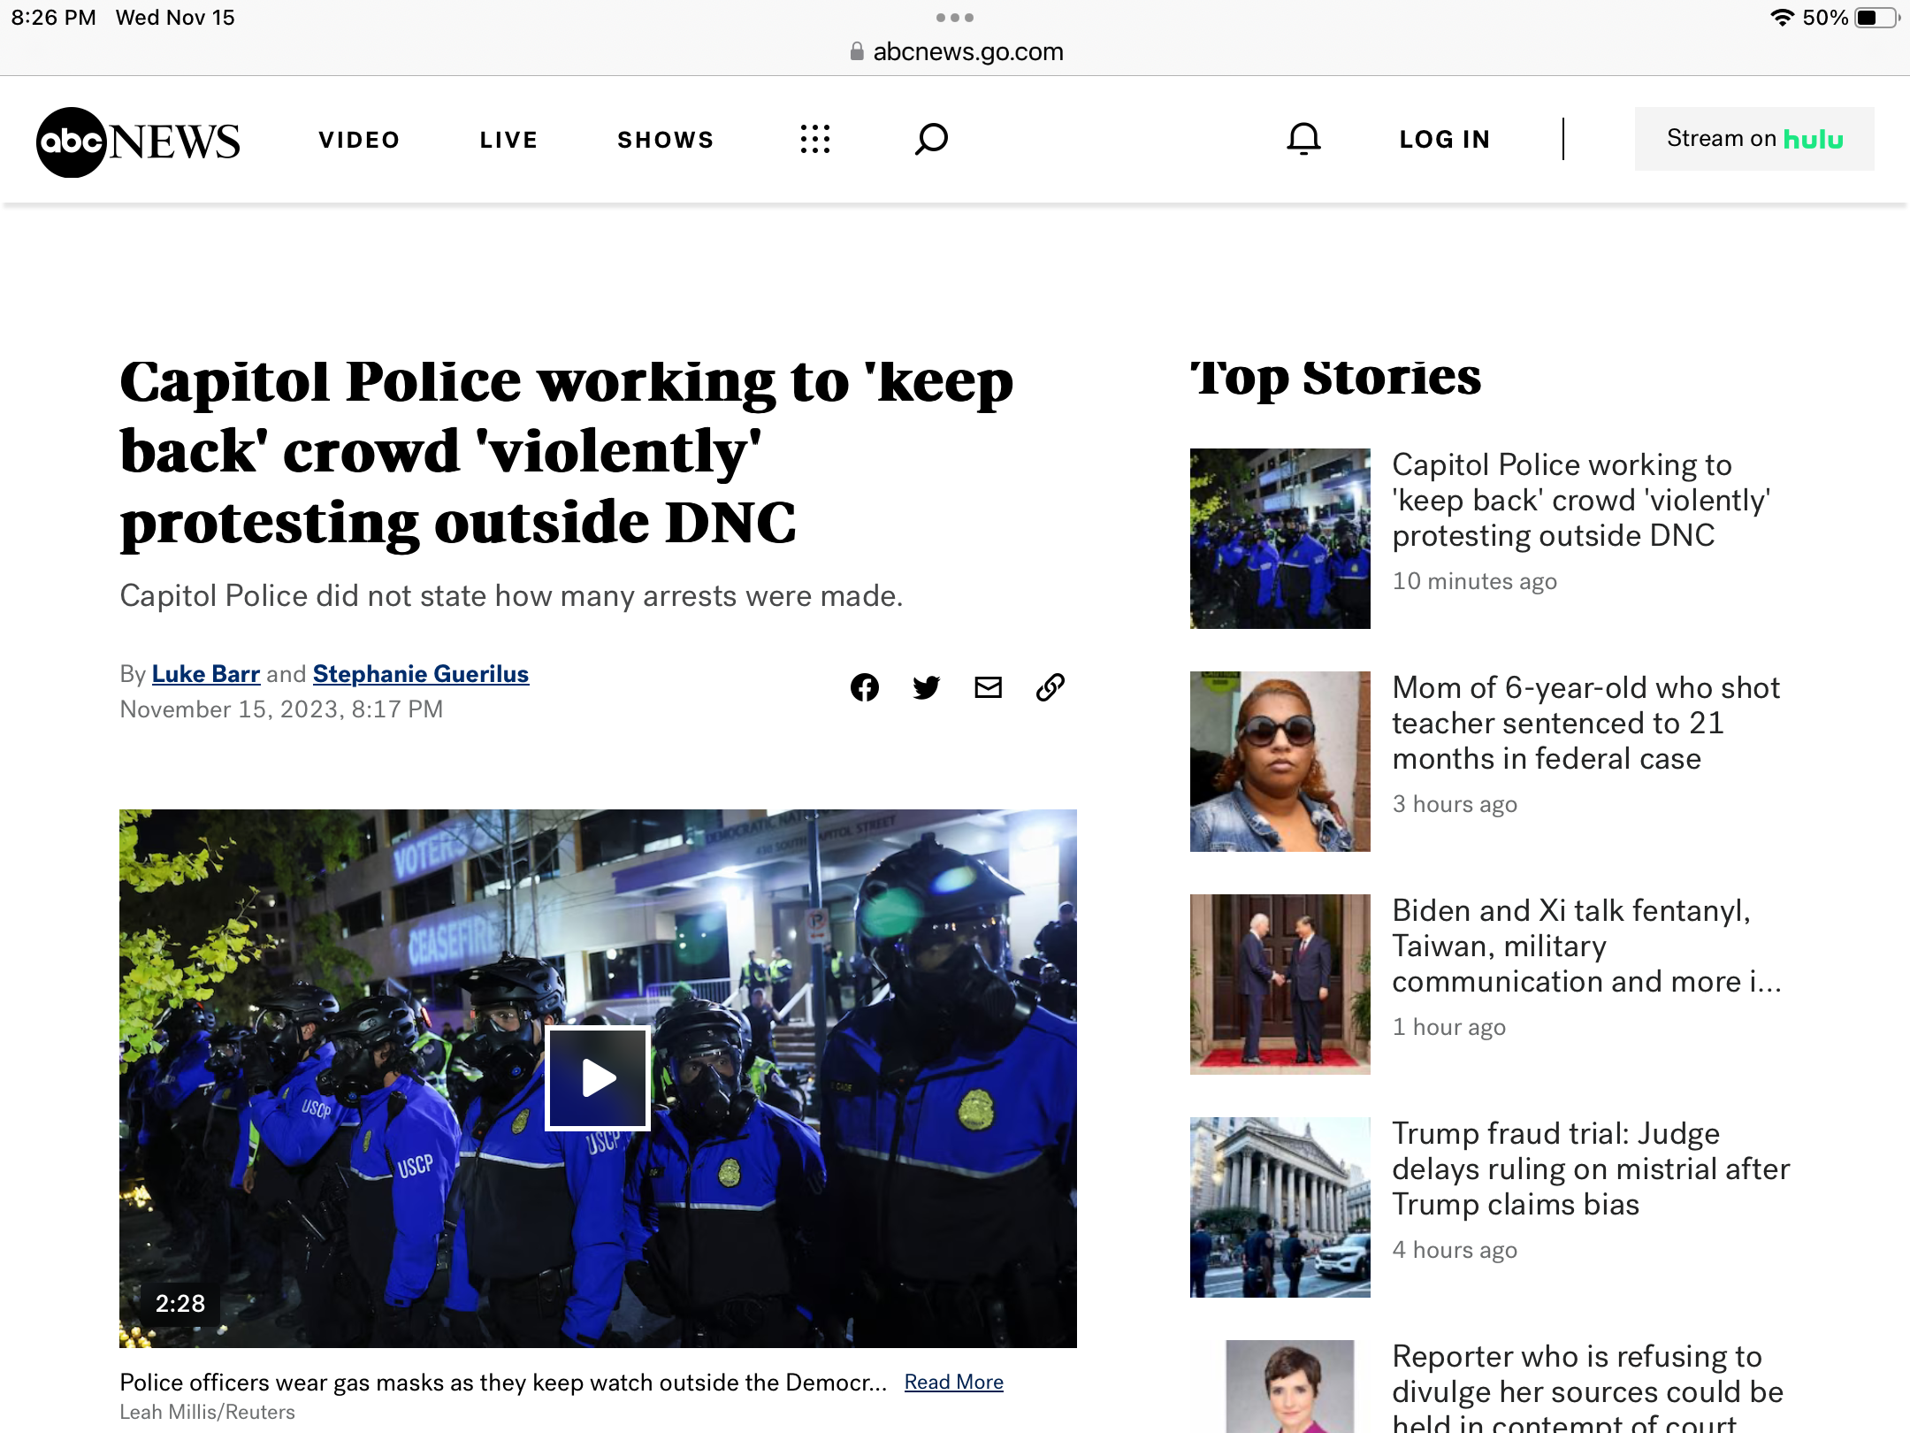The image size is (1910, 1433).
Task: Play the Capitol Police video
Action: point(599,1078)
